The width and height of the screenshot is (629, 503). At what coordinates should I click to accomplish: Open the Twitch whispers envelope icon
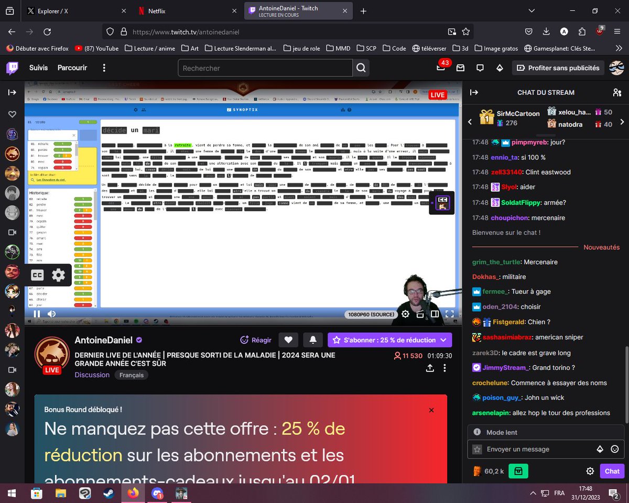tap(460, 68)
